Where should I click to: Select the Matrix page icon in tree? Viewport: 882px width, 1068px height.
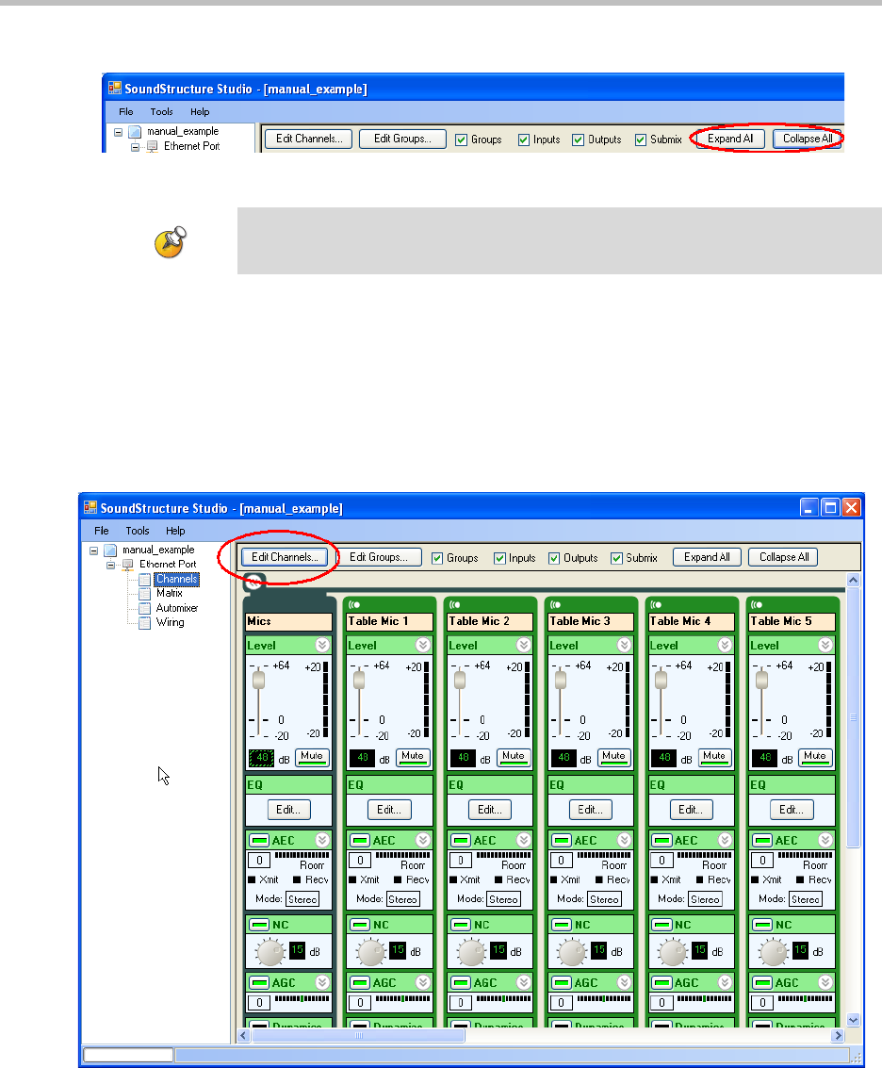(144, 594)
